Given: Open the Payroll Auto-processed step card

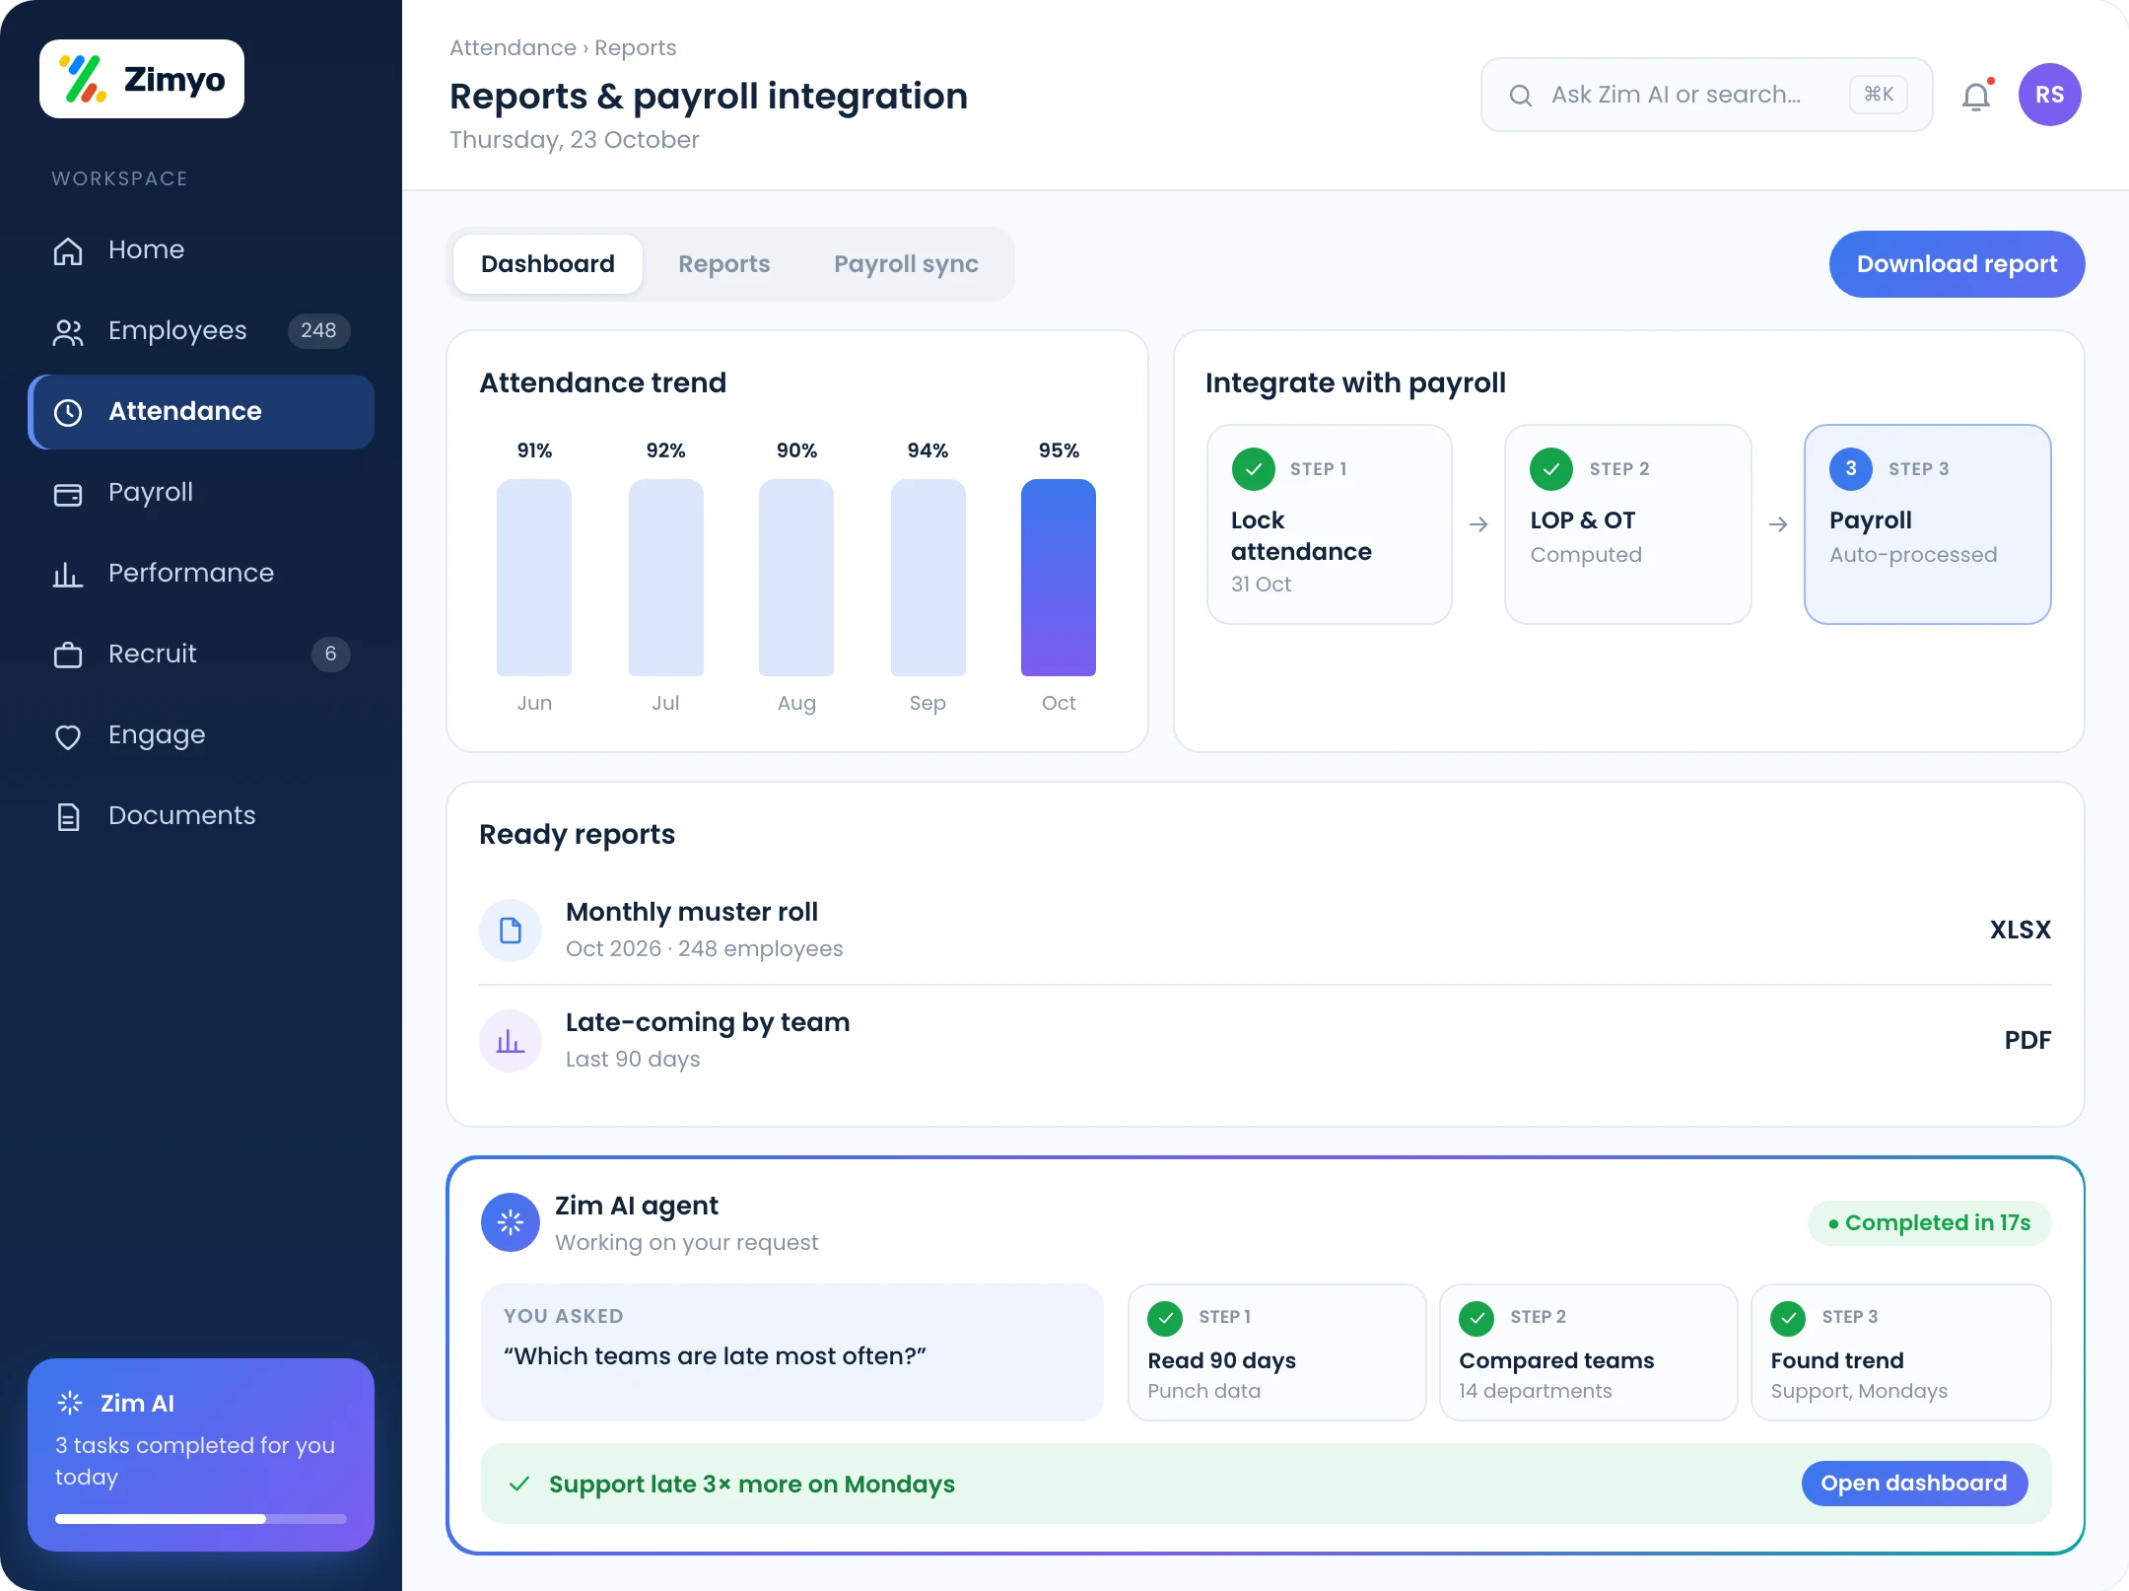Looking at the screenshot, I should pos(1927,524).
